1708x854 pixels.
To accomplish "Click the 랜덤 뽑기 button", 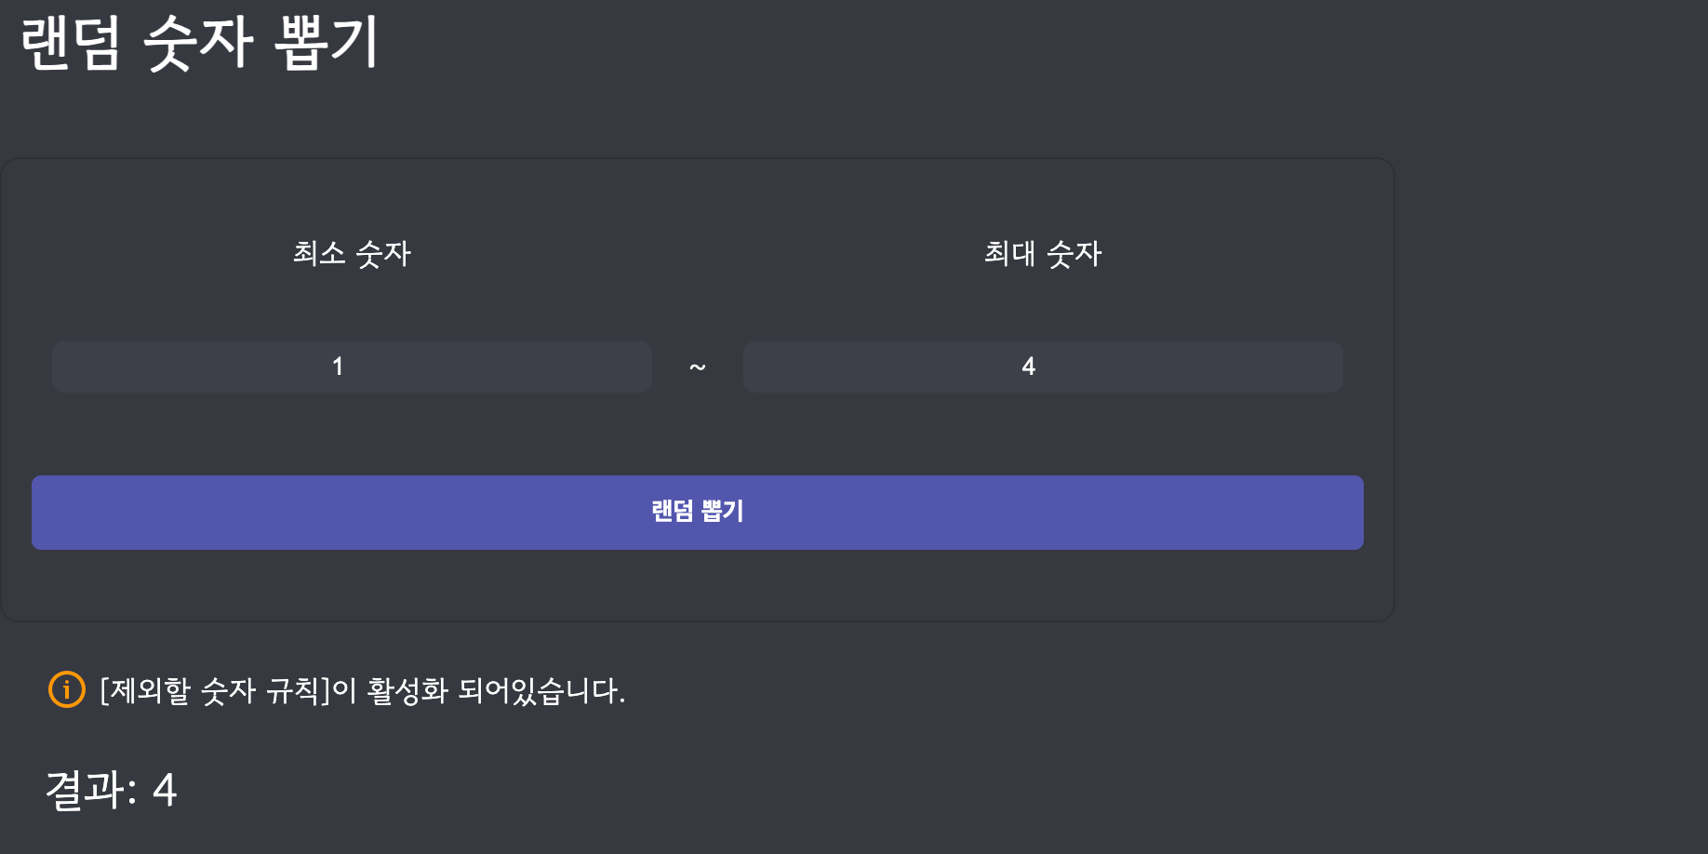I will [698, 513].
